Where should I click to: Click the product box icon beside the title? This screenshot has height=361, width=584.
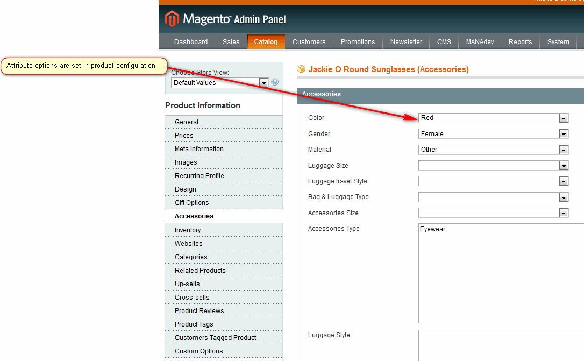click(x=301, y=69)
